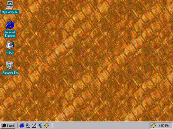This screenshot has width=173, height=129.
Task: Launch Outlook Express from the Quick Launch bar
Action: tap(28, 126)
